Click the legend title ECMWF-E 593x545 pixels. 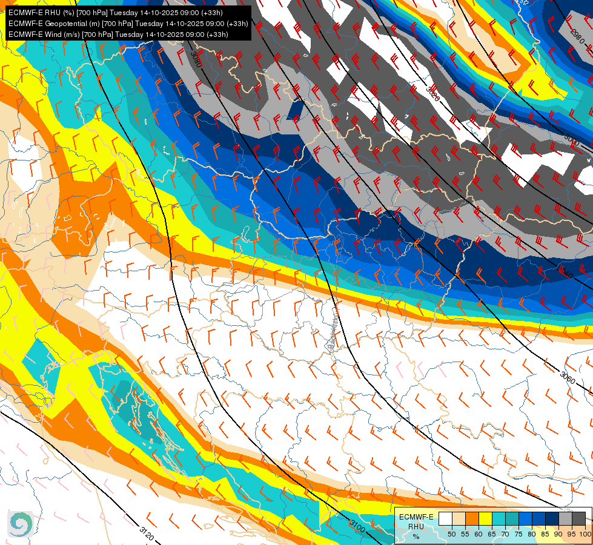coord(416,517)
